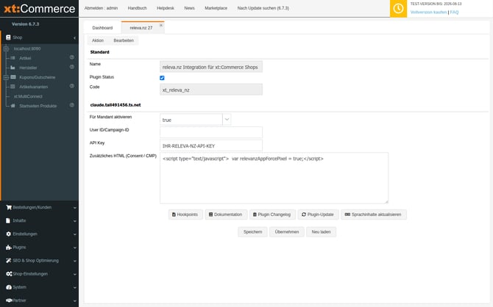Click Nach Update suchen (6.7.3)

click(263, 8)
